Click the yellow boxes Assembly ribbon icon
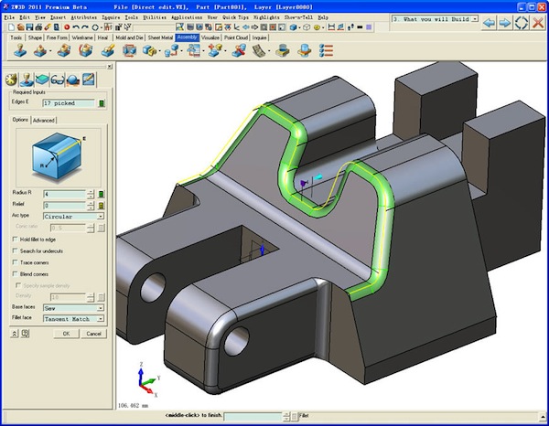Screen dimensions: 549x426 click(x=149, y=50)
